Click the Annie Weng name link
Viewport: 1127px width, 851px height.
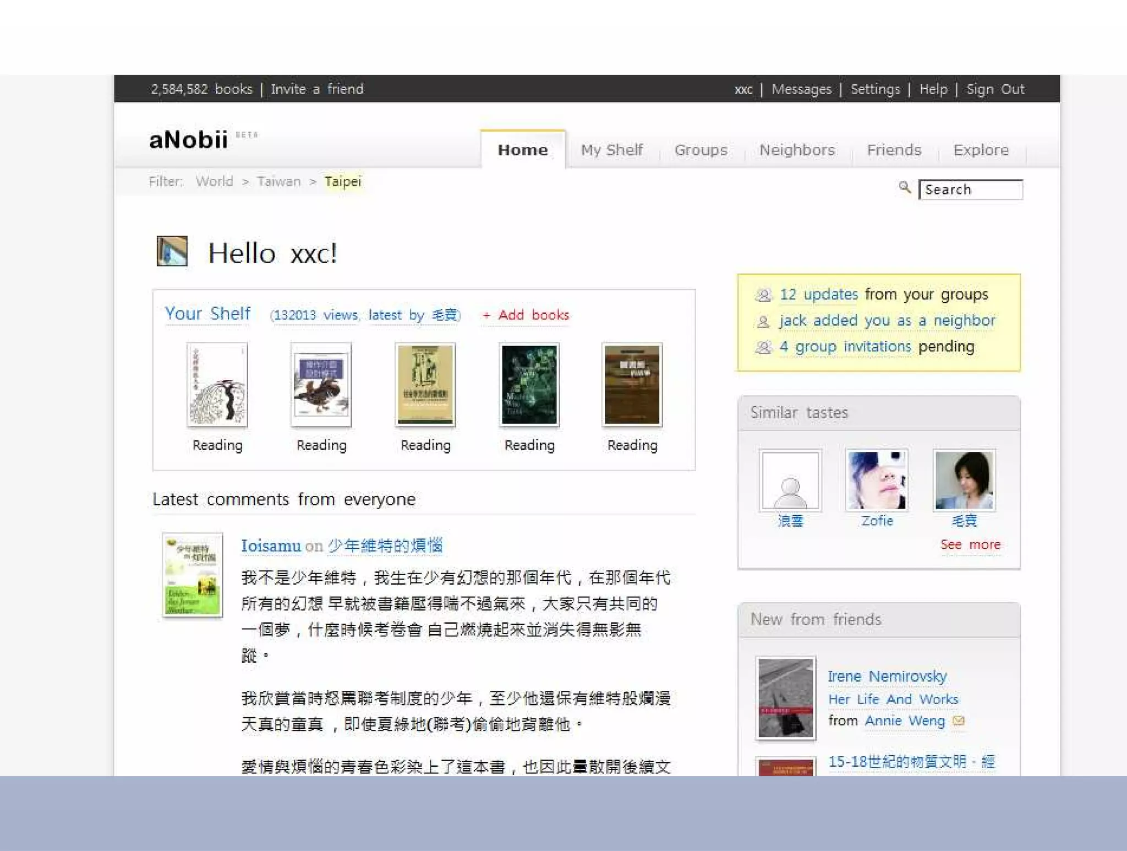point(905,721)
